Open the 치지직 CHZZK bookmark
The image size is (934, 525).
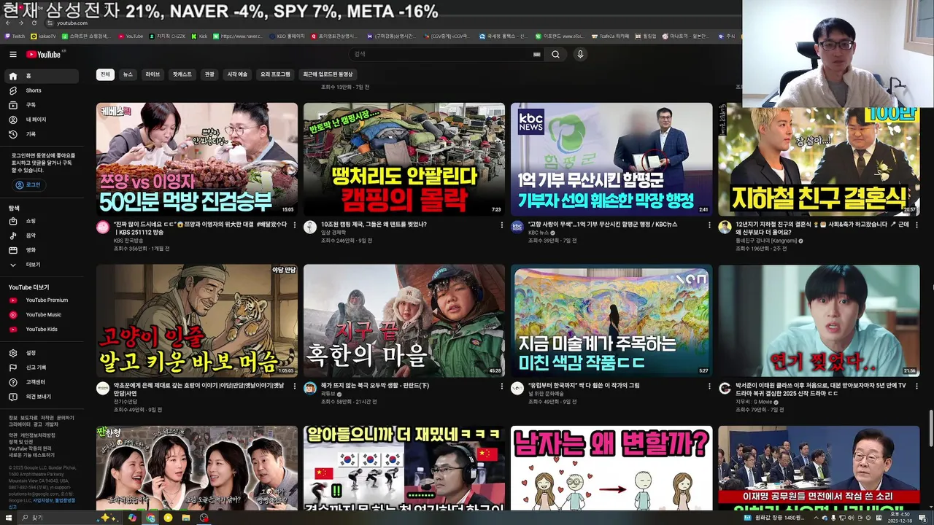167,36
